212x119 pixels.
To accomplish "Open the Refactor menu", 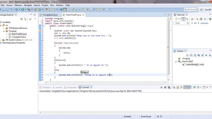I will point(18,5).
